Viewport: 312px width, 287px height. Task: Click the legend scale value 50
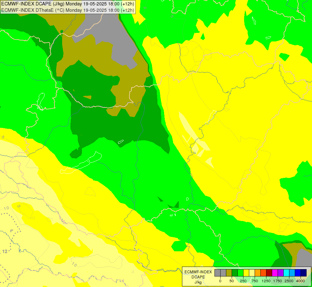point(232,281)
